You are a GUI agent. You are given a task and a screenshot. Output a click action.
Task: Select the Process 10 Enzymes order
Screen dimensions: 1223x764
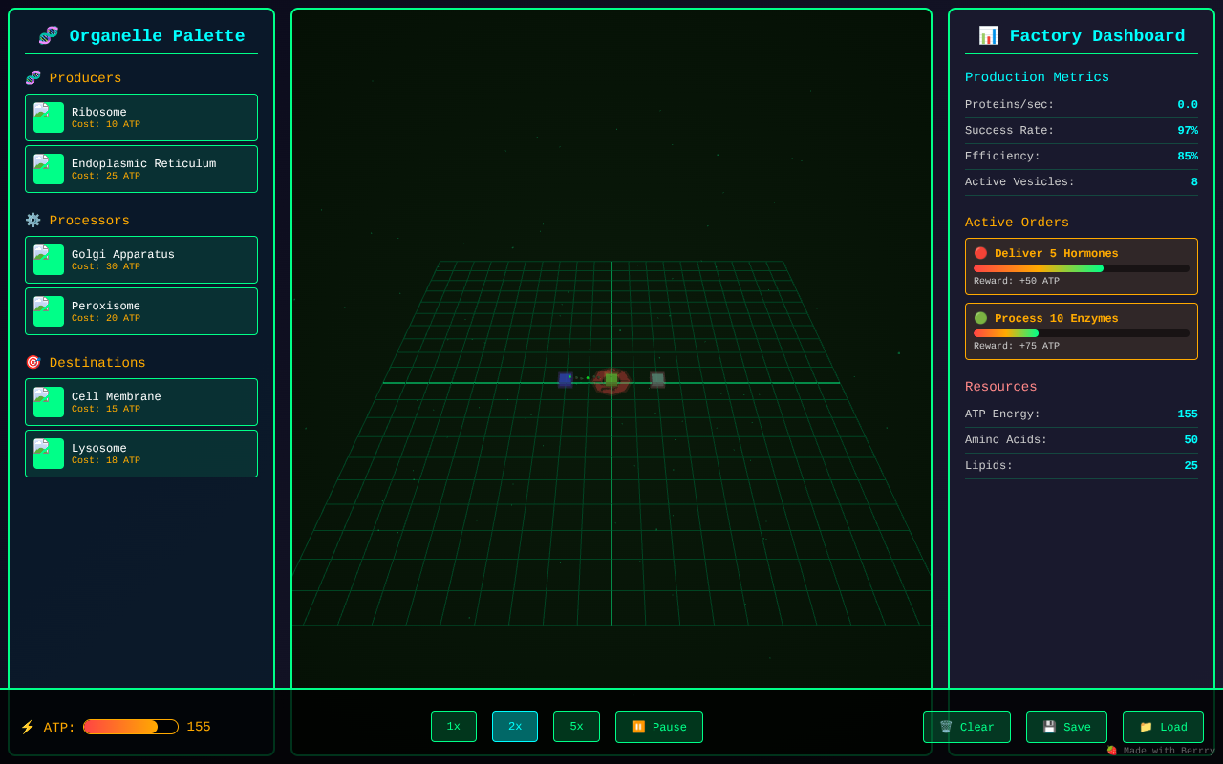point(1081,330)
